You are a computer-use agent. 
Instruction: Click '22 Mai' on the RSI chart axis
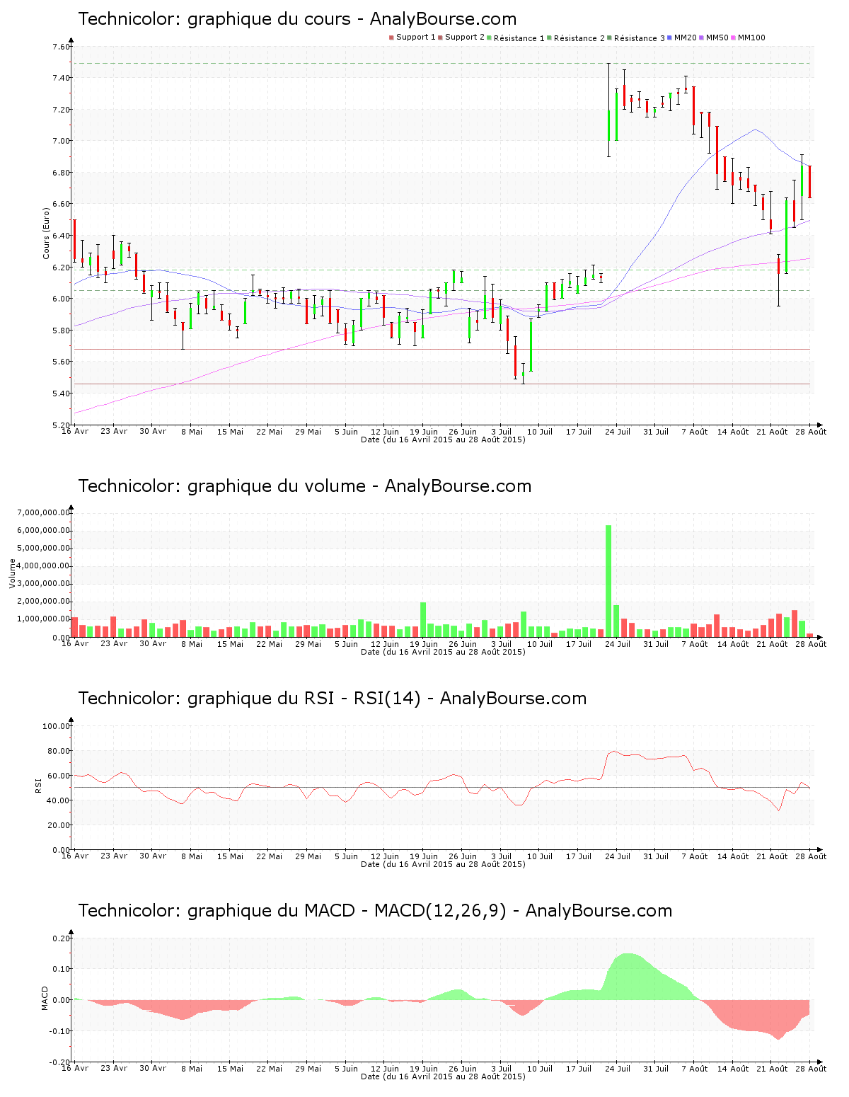[269, 856]
